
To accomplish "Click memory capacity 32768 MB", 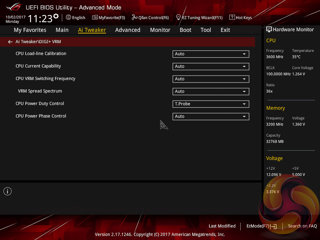I will click(x=275, y=142).
